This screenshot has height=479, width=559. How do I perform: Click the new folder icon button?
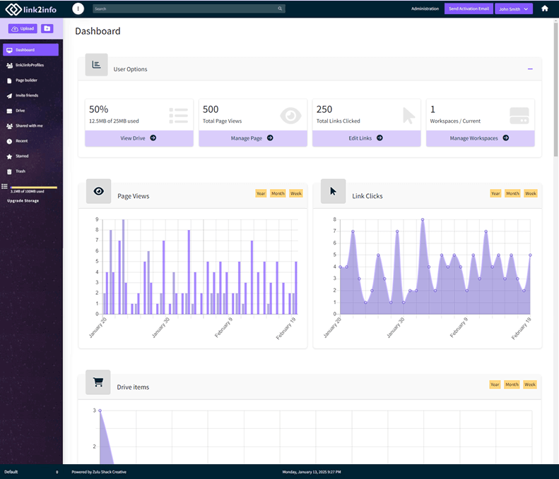(x=47, y=29)
